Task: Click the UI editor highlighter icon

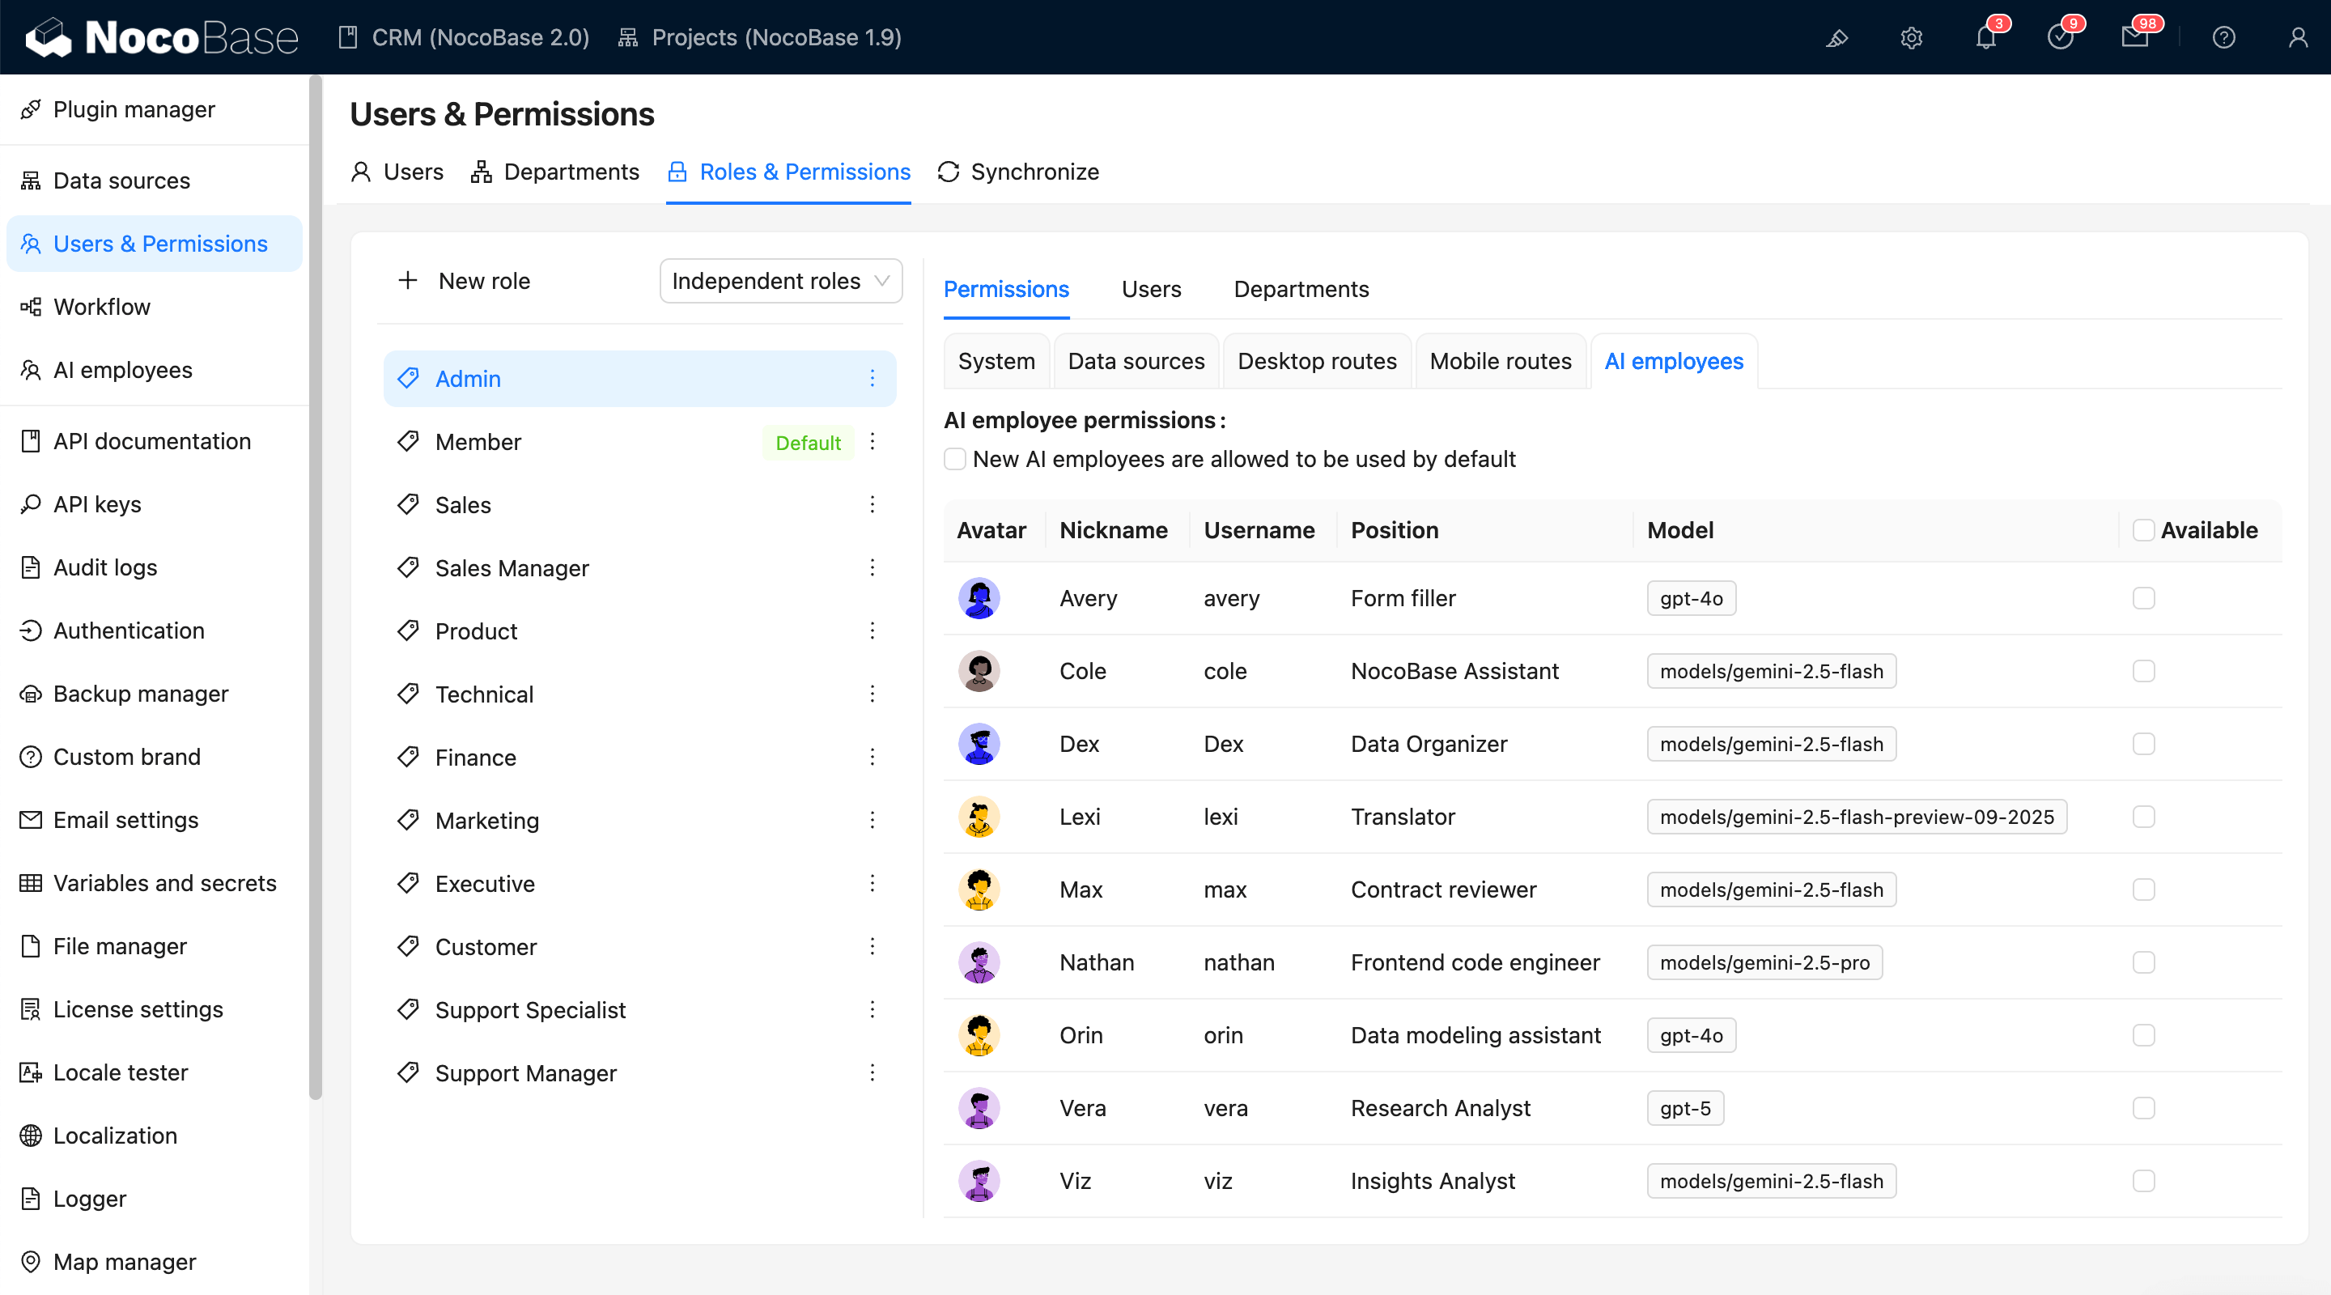Action: coord(1836,37)
